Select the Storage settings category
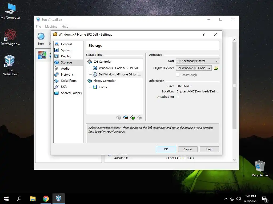 [x=68, y=62]
